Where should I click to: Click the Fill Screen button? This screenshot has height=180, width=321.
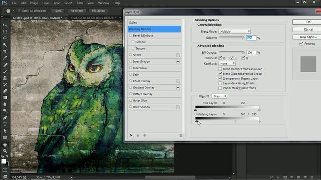98,11
